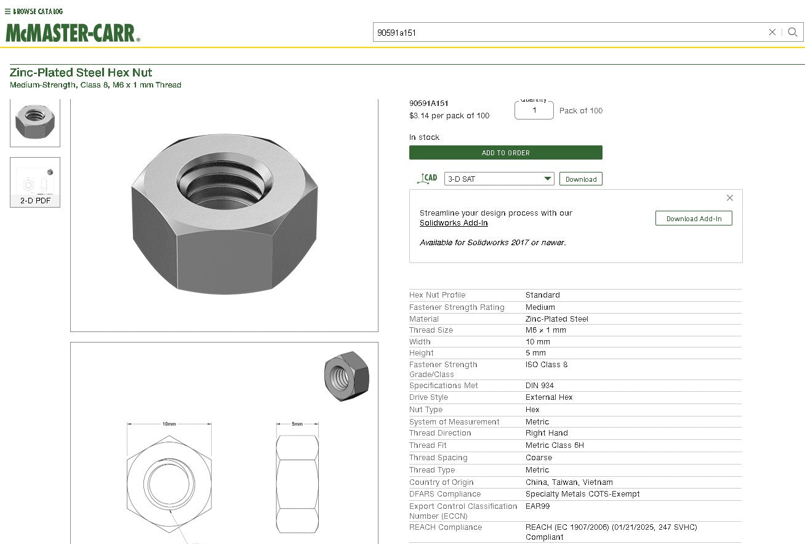Click the DIN 934 specification value
Viewport: 805px width, 544px height.
pos(540,386)
